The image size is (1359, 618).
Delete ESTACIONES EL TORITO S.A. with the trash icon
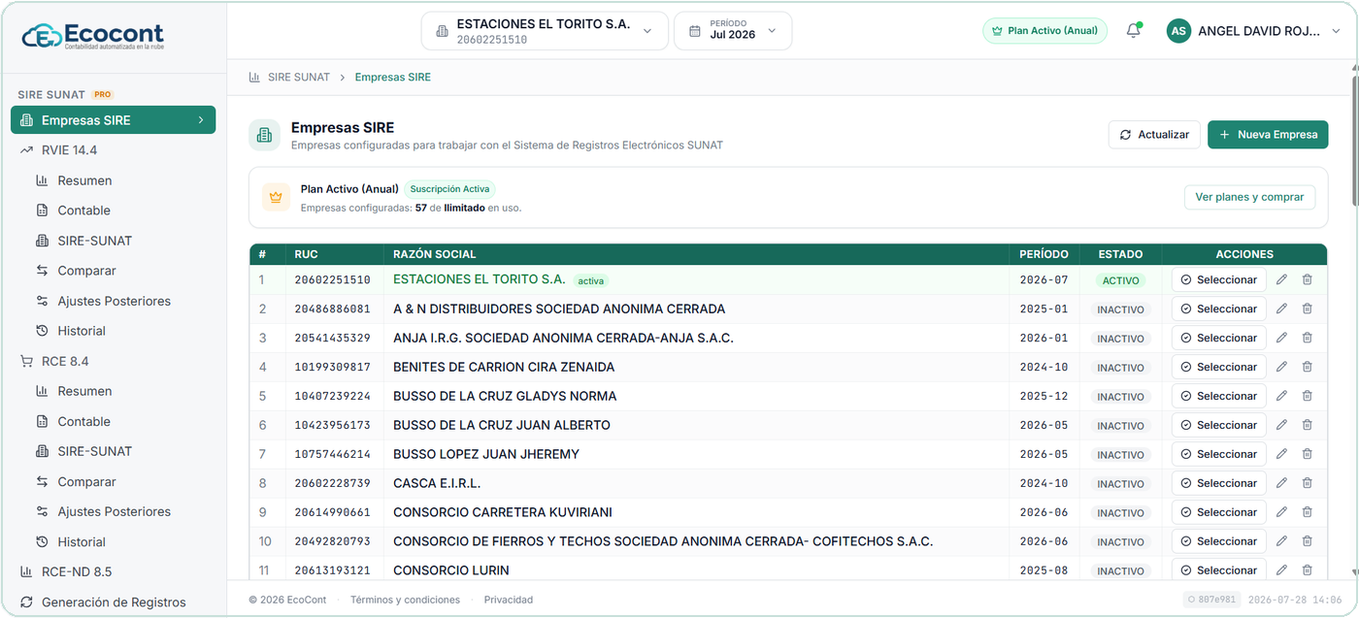(1307, 279)
